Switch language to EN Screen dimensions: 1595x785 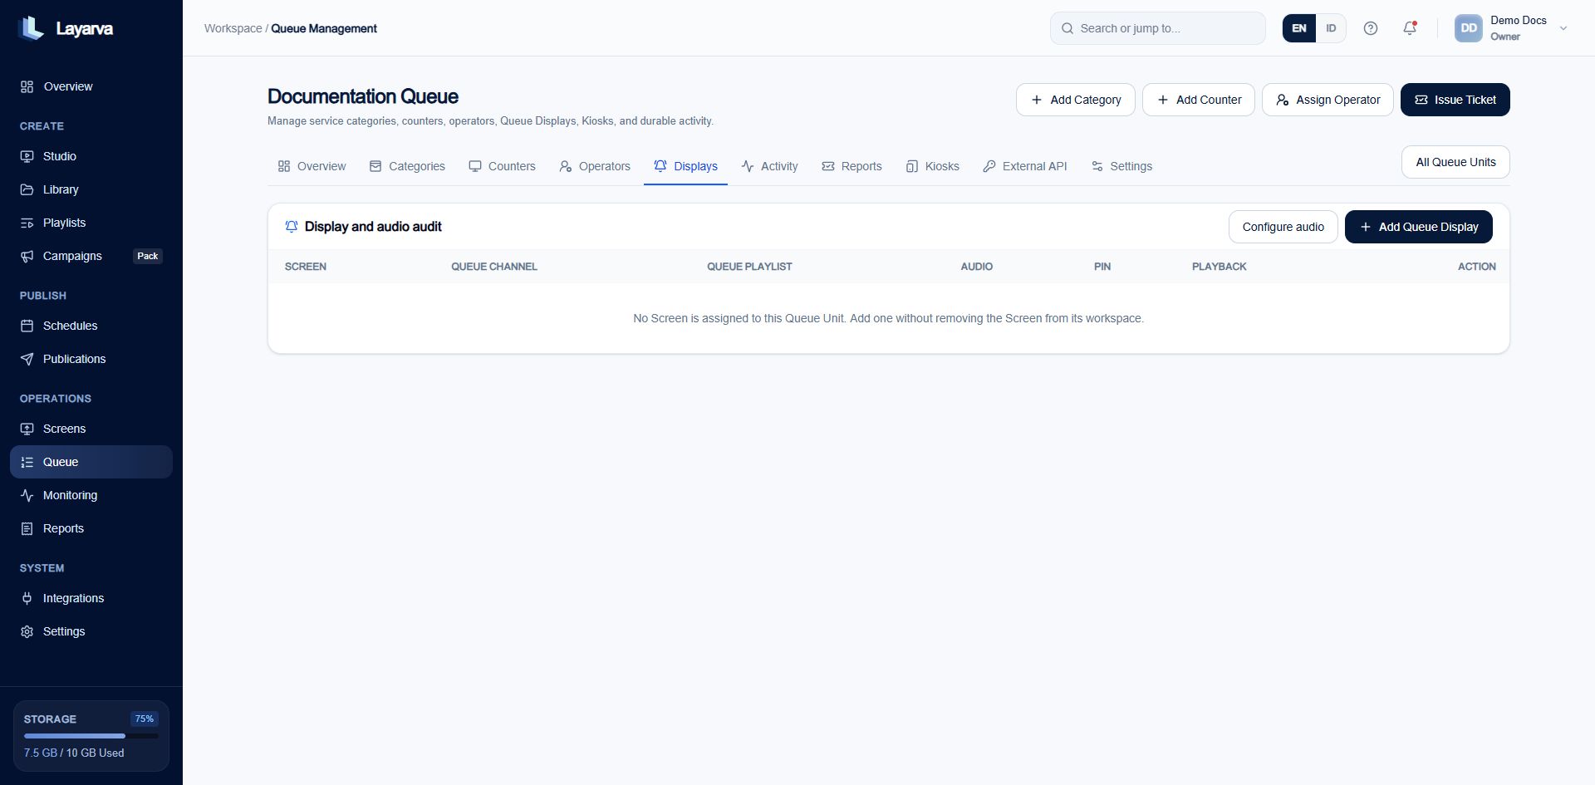click(1299, 28)
